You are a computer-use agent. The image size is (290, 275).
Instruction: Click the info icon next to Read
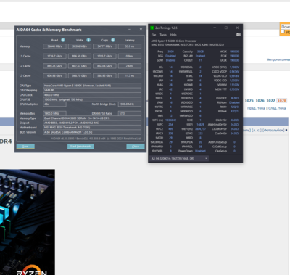pos(63,40)
